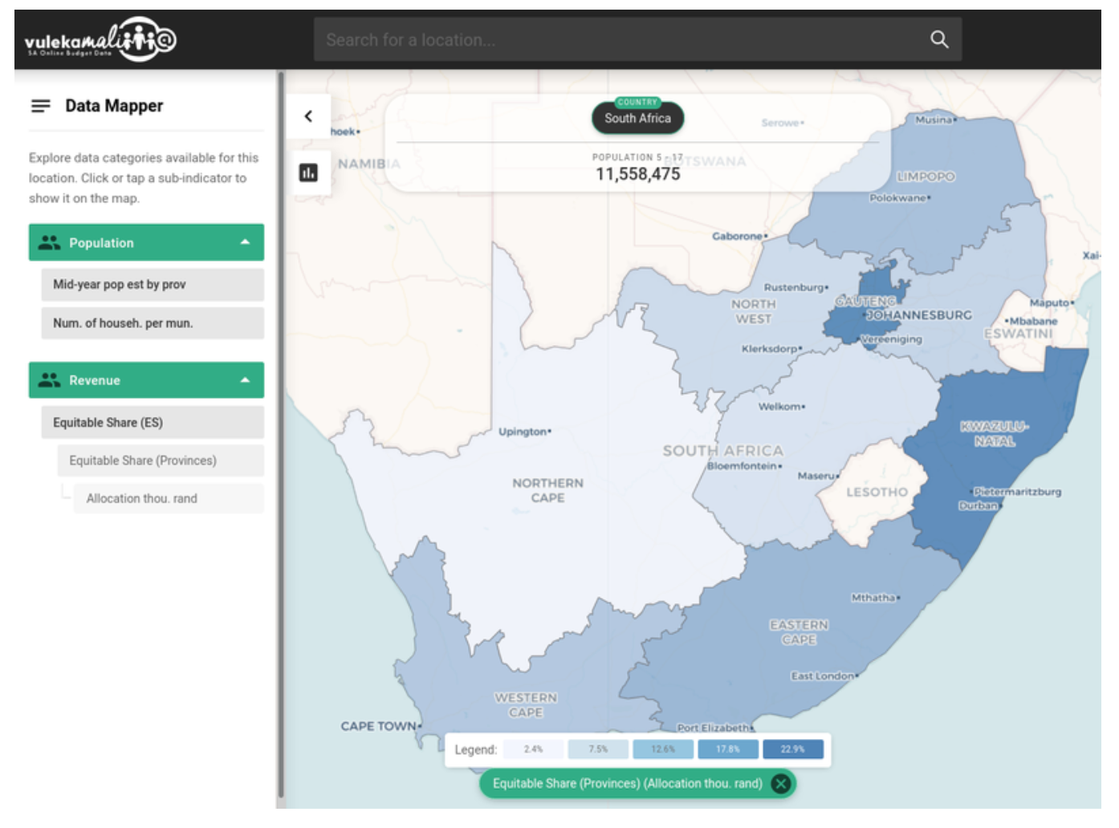1119x828 pixels.
Task: Toggle the Allocation thou. rand sub-indicator
Action: (x=168, y=498)
